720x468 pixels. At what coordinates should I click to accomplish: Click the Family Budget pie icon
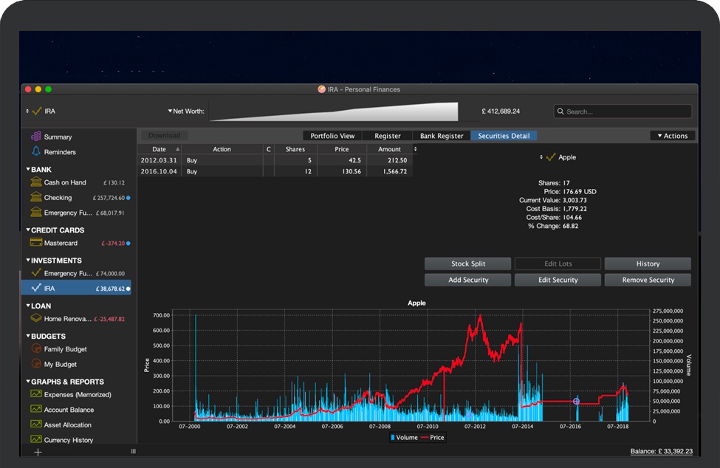click(x=35, y=349)
